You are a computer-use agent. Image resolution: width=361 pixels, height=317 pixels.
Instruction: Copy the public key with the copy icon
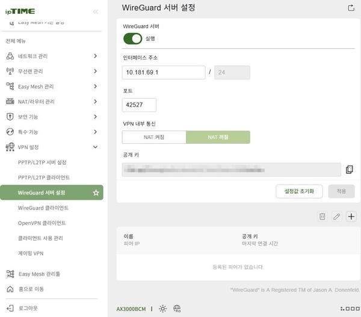(349, 169)
